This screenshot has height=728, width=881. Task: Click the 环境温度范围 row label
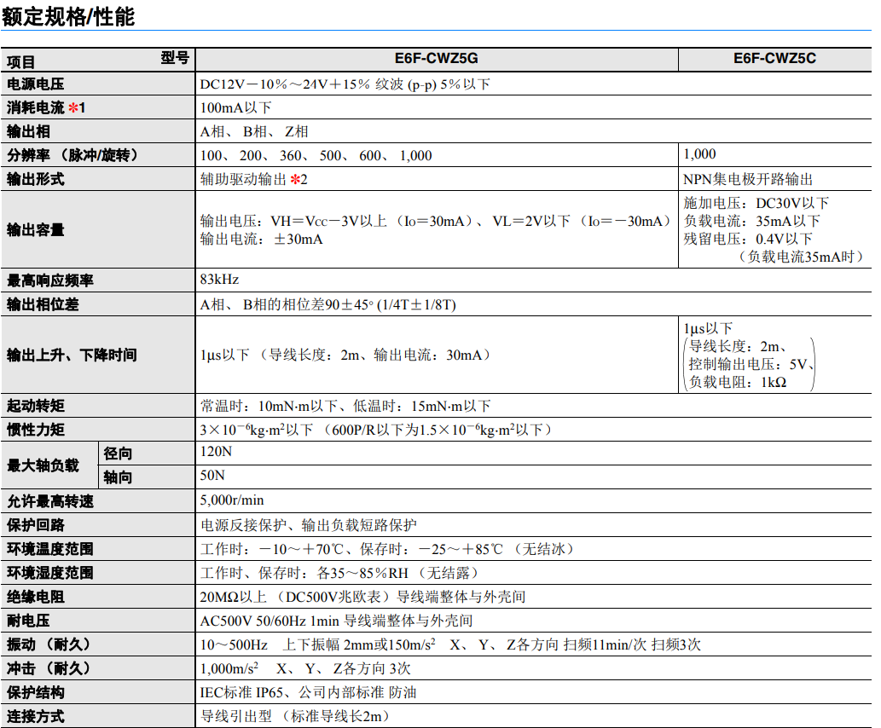(x=50, y=549)
